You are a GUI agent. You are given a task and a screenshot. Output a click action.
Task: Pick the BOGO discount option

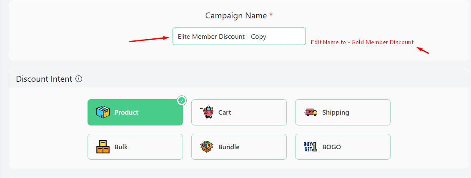pyautogui.click(x=343, y=147)
